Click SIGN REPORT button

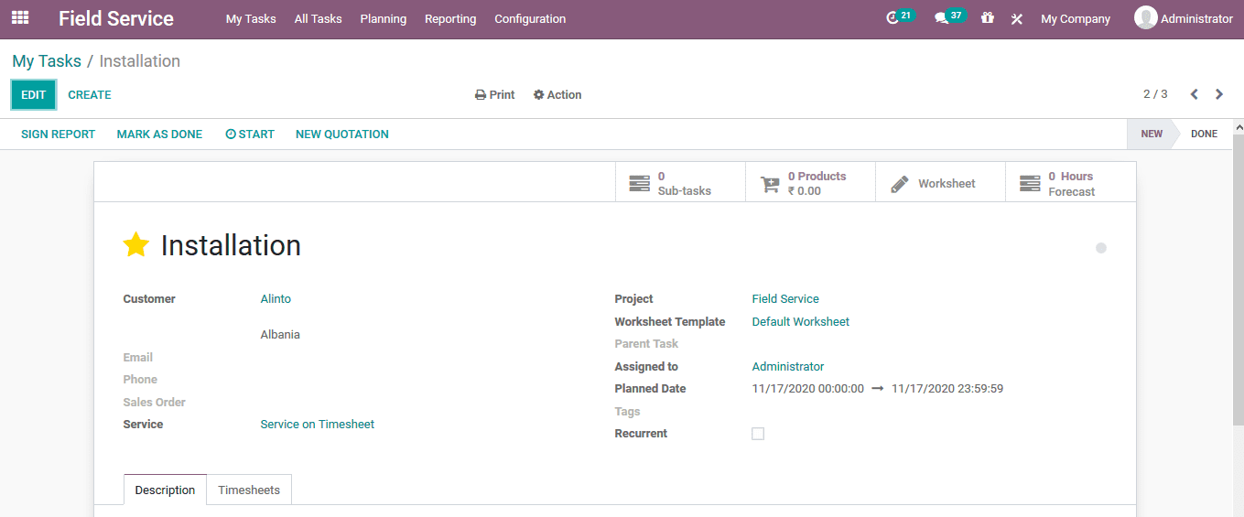click(x=59, y=135)
